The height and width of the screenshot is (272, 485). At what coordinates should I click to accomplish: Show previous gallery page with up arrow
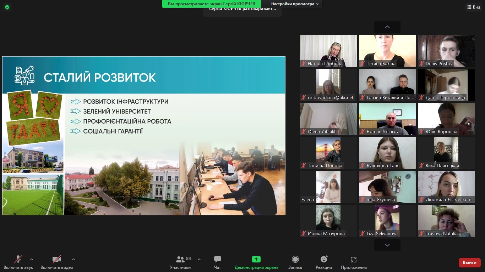pos(387,27)
